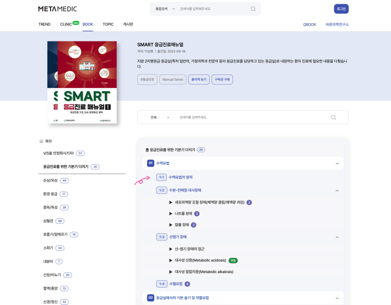Image resolution: width=391 pixels, height=305 pixels.
Task: Open the 통합검색 dropdown in the header
Action: tap(165, 9)
